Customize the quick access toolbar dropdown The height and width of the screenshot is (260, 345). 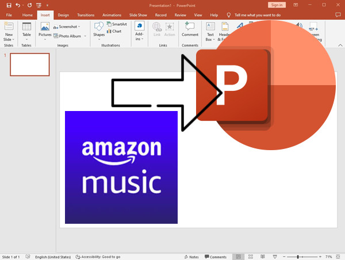(x=47, y=5)
